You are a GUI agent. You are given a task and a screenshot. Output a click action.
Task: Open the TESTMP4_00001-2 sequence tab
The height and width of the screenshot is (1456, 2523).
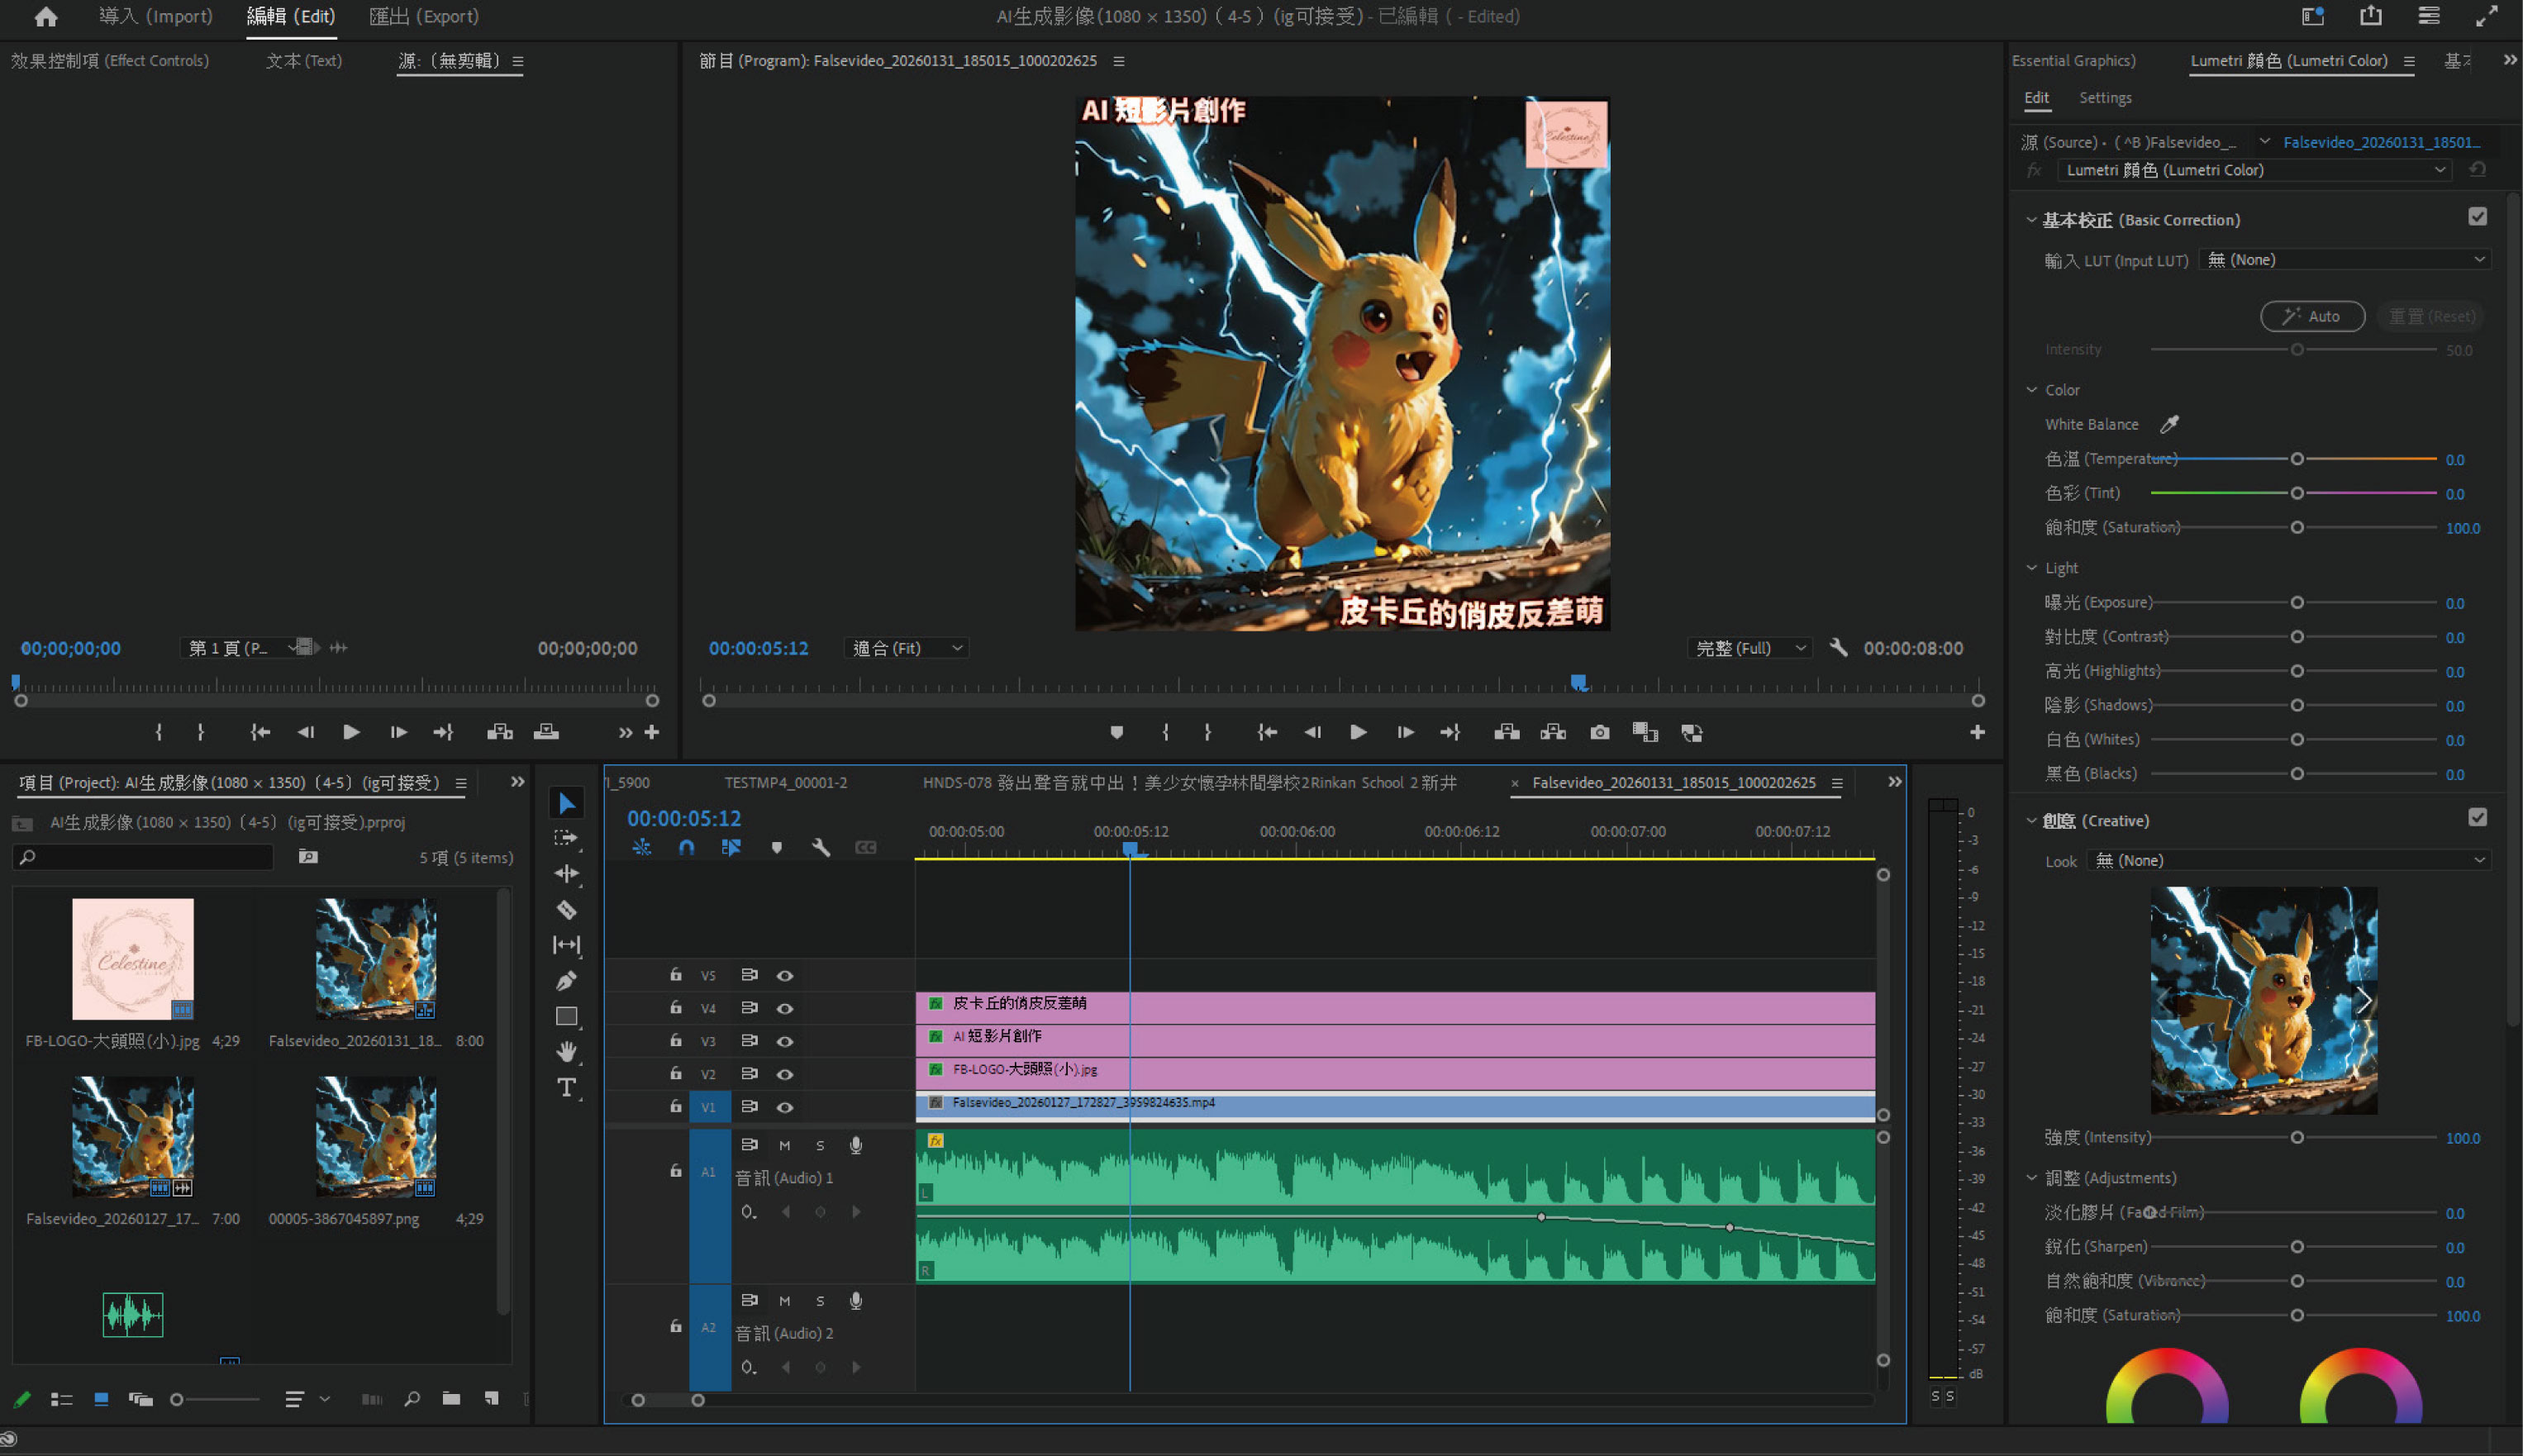[x=785, y=783]
